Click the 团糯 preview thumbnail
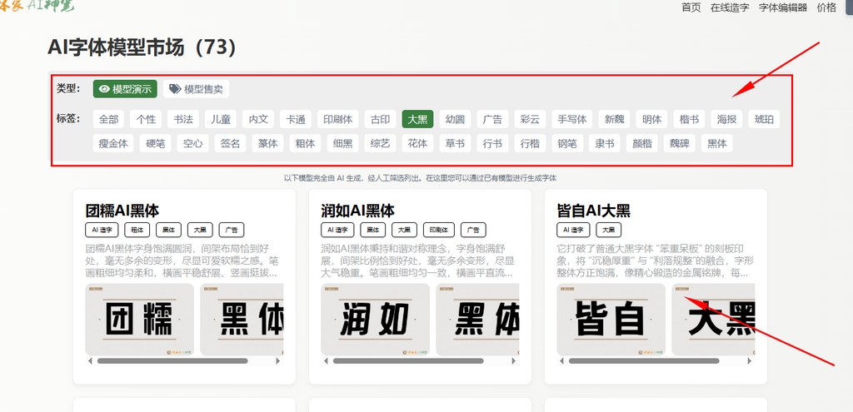The image size is (853, 412). pos(140,320)
